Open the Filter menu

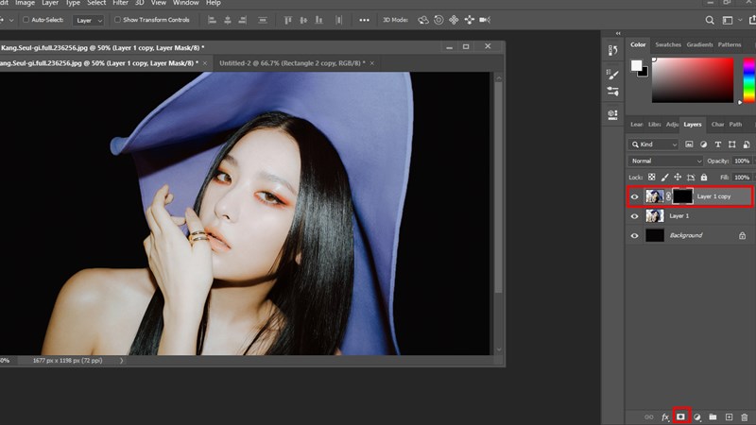click(x=120, y=3)
